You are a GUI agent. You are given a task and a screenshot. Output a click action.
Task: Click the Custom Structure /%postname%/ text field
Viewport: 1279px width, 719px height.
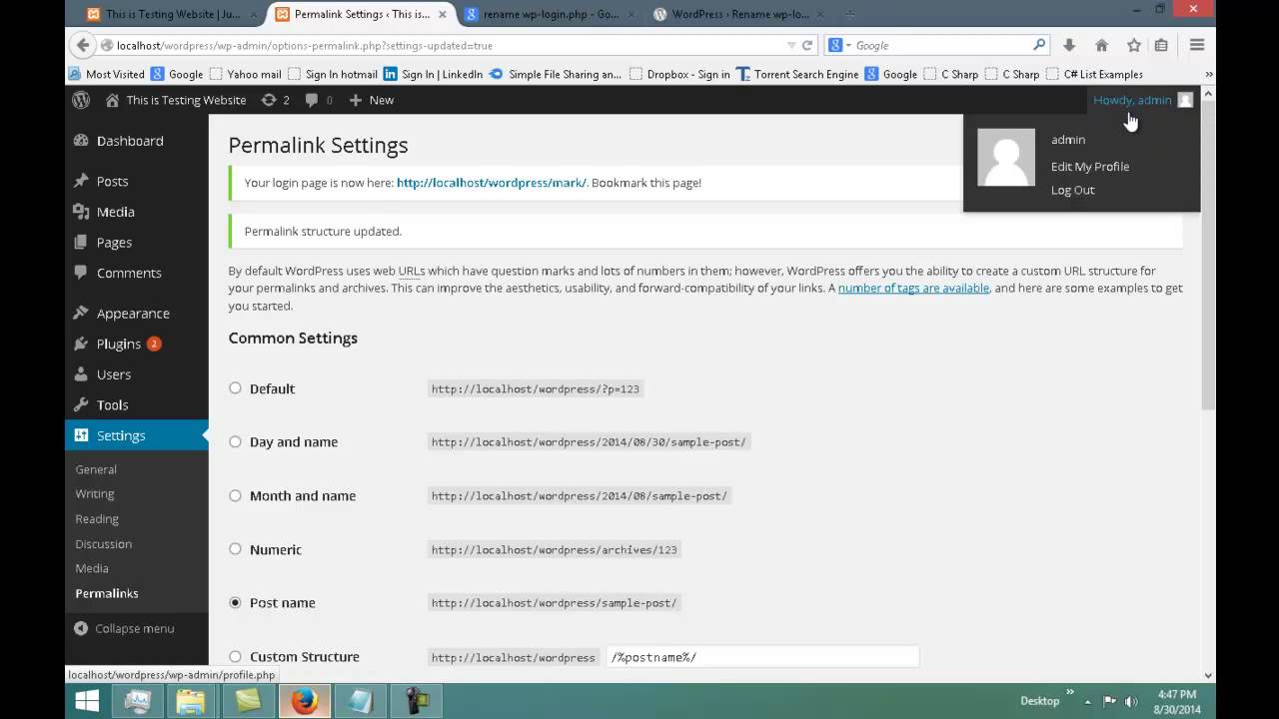click(x=762, y=657)
